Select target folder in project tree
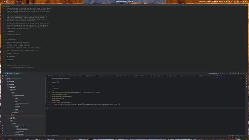 click(12, 115)
